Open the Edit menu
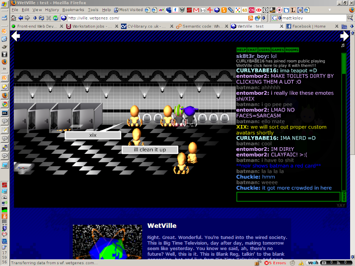This screenshot has height=266, width=355. [x=25, y=10]
